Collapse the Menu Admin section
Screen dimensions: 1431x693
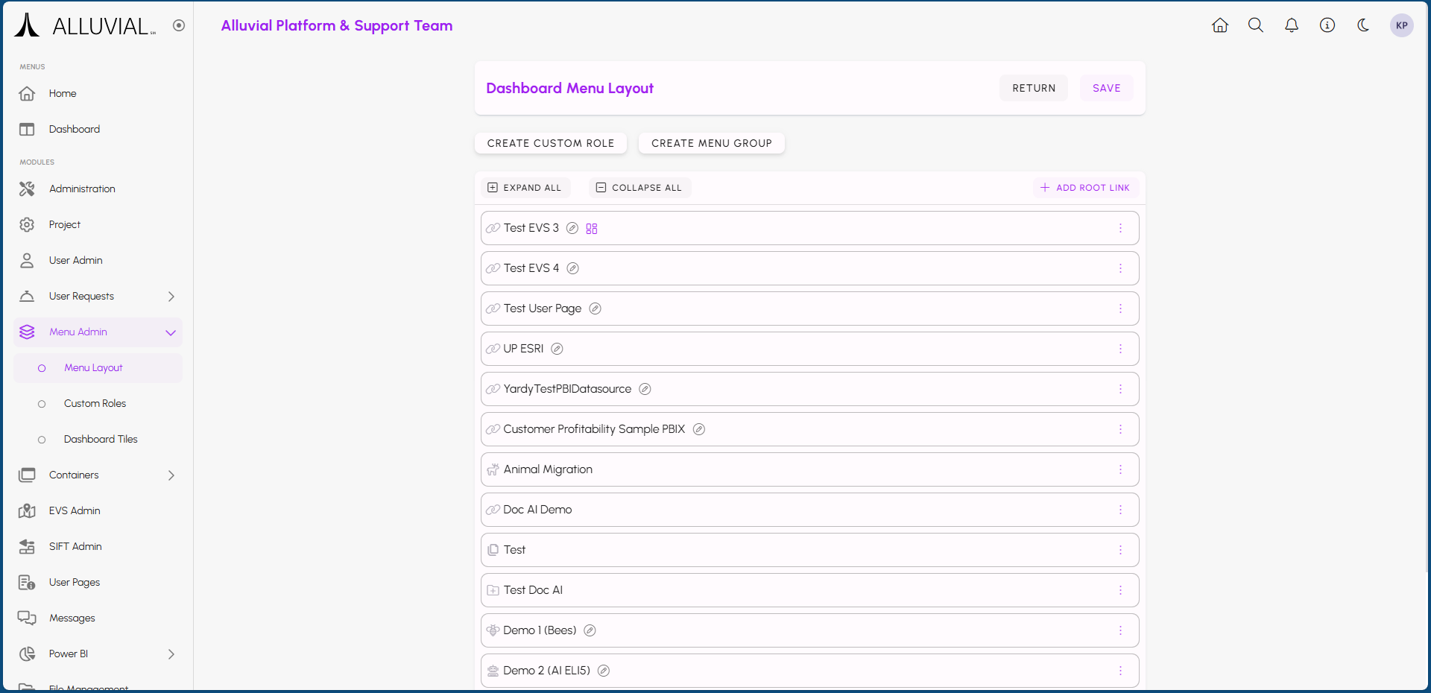coord(171,332)
